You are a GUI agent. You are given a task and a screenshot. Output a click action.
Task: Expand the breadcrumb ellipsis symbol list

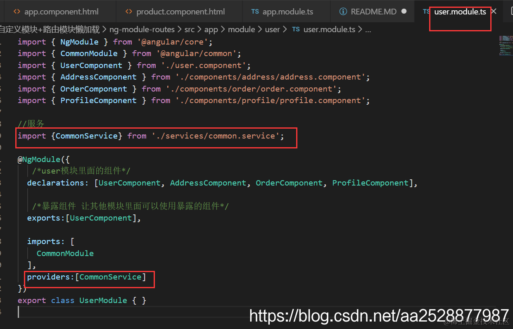(368, 30)
